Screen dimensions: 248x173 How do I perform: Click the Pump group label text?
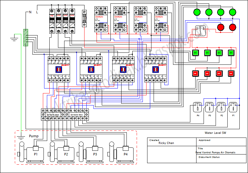pyautogui.click(x=34, y=136)
